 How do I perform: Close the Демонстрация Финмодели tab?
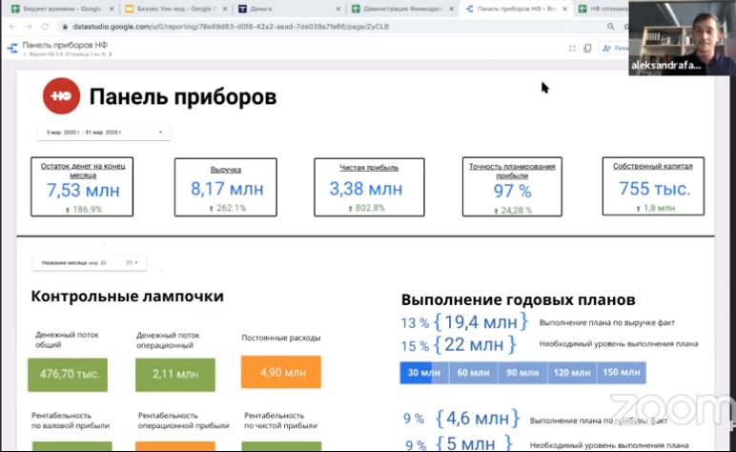point(452,9)
